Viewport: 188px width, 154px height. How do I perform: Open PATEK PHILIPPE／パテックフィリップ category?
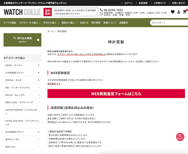click(22, 123)
